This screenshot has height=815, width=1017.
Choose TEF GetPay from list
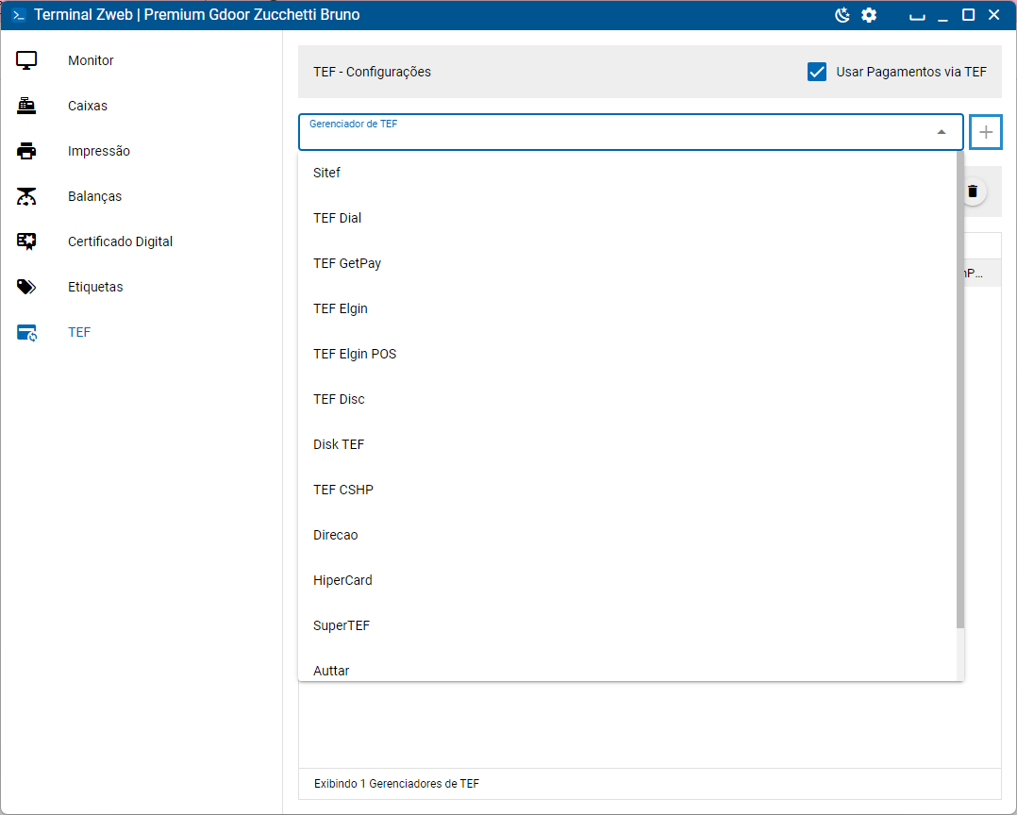point(627,263)
